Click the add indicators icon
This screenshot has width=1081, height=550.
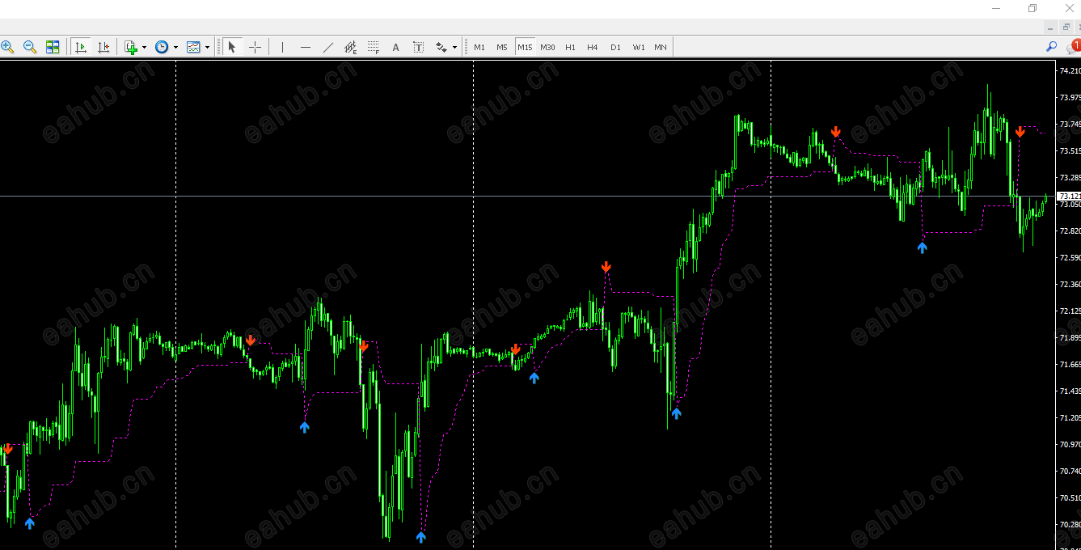[x=131, y=47]
